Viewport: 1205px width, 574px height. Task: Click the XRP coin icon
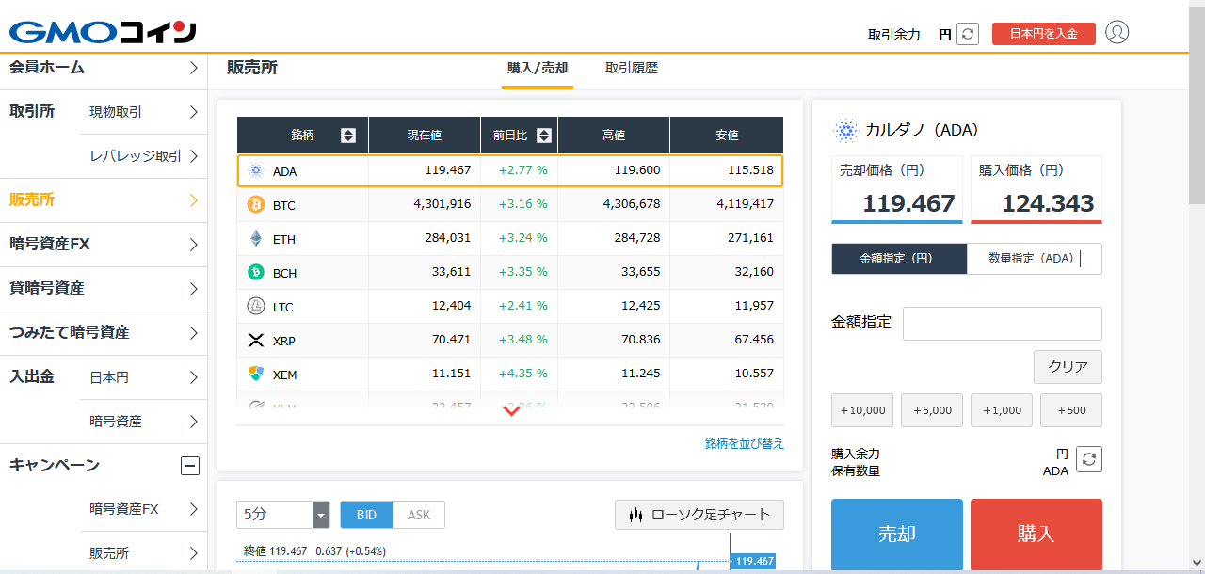pyautogui.click(x=256, y=341)
